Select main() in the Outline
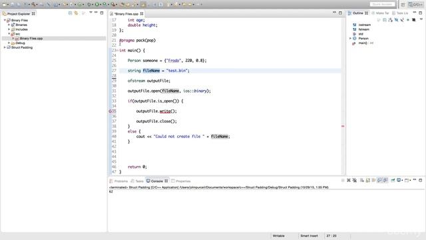The image size is (426, 240). click(x=363, y=43)
